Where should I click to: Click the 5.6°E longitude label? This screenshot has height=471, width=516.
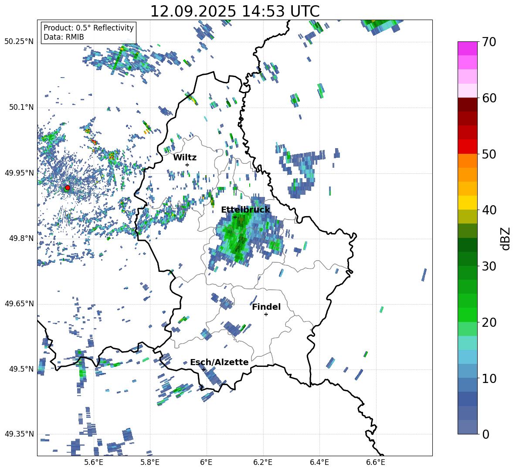click(x=94, y=462)
